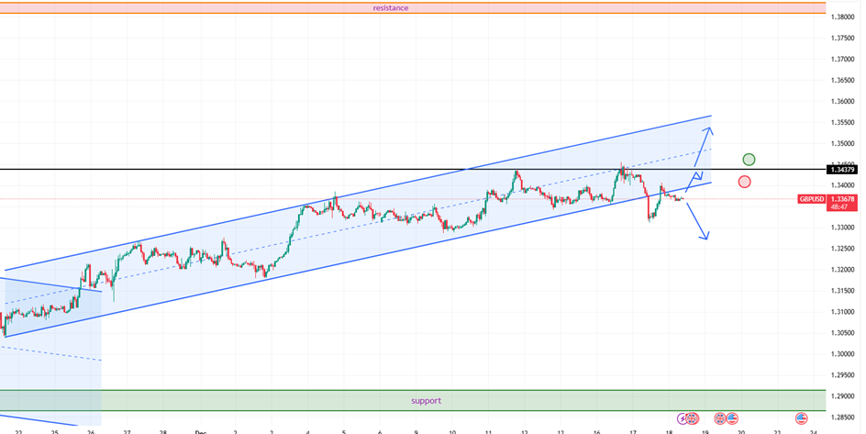Select the support text label
This screenshot has height=434, width=866.
point(425,400)
